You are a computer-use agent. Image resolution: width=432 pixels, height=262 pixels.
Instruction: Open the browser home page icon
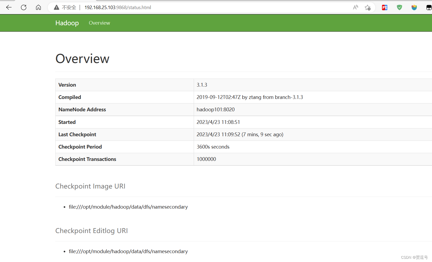click(38, 8)
